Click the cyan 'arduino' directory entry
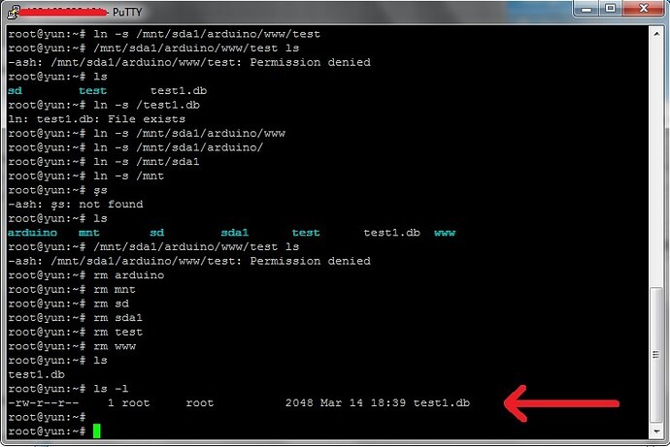Viewport: 670px width, 447px height. click(x=32, y=233)
